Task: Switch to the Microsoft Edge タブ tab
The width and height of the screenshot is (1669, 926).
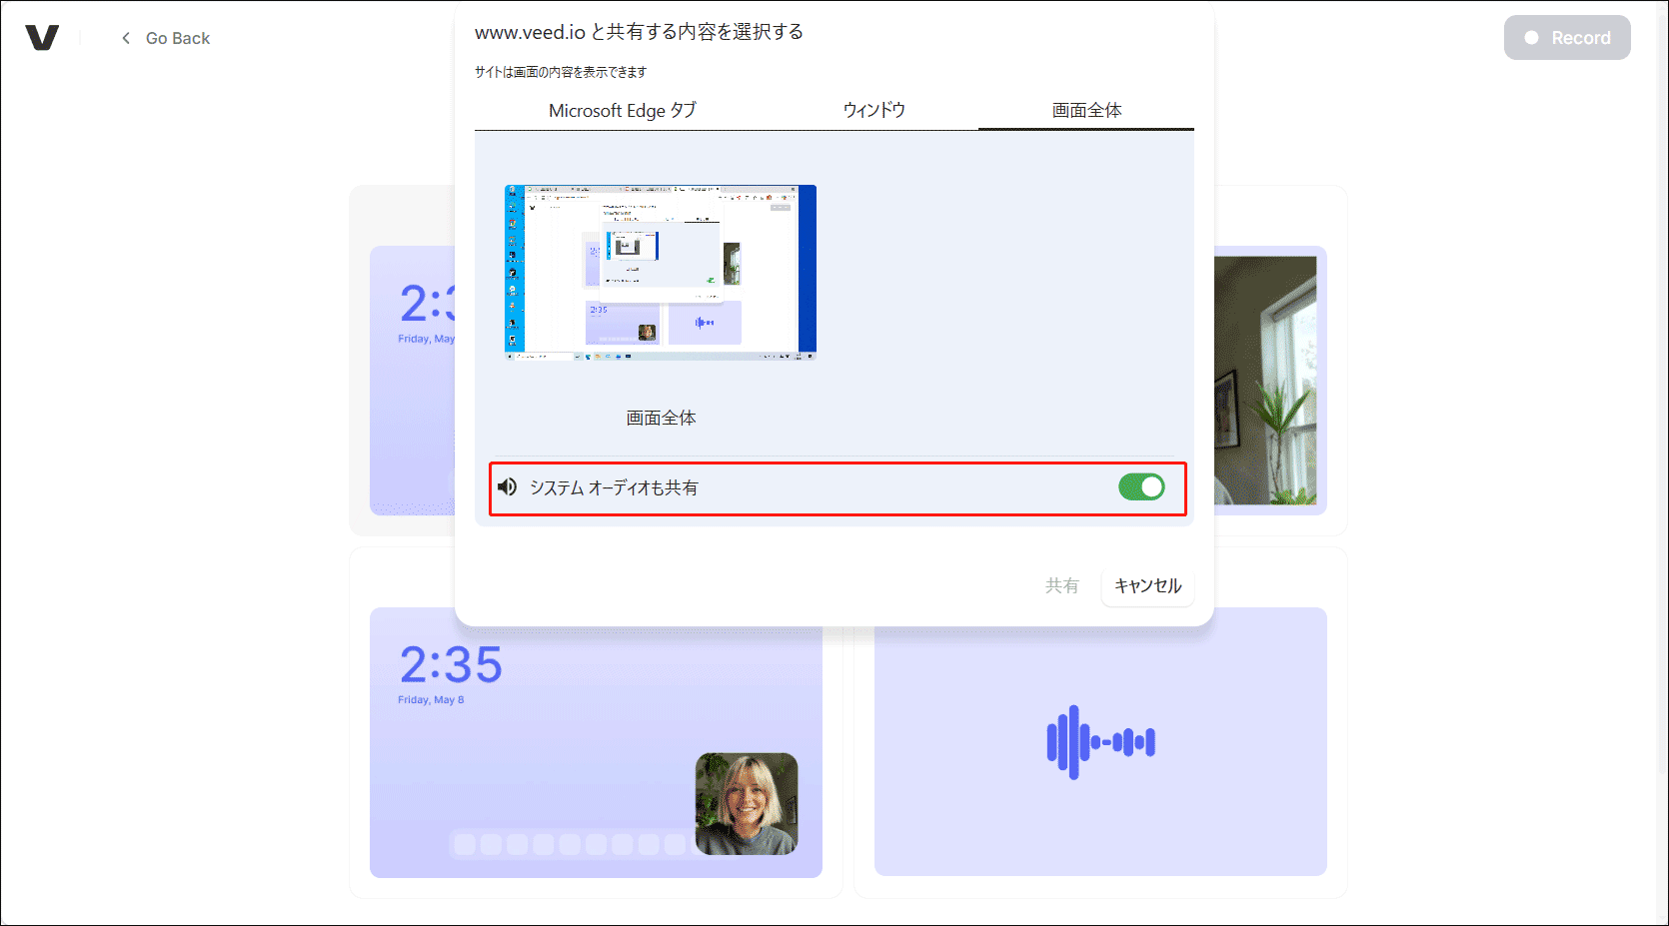Action: tap(625, 110)
